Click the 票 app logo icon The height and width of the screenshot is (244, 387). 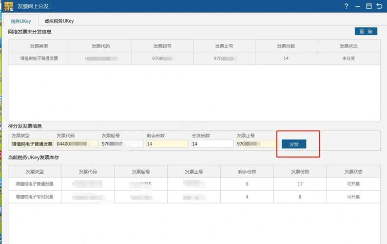tap(8, 6)
